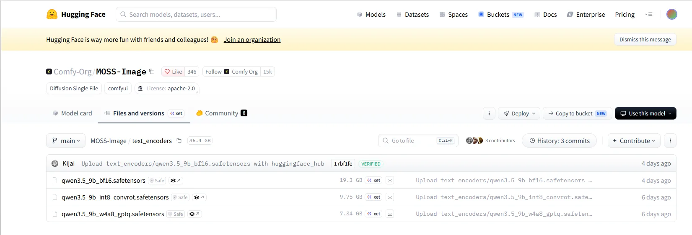This screenshot has height=235, width=692.
Task: Click the Kijai avatar in commit row
Action: [55, 163]
